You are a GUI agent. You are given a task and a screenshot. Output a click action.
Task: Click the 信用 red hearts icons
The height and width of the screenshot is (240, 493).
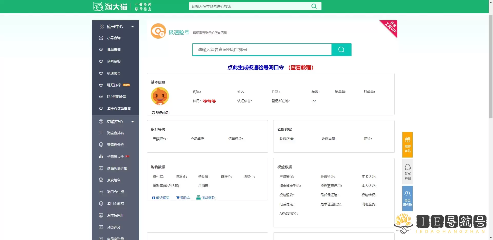coord(209,101)
